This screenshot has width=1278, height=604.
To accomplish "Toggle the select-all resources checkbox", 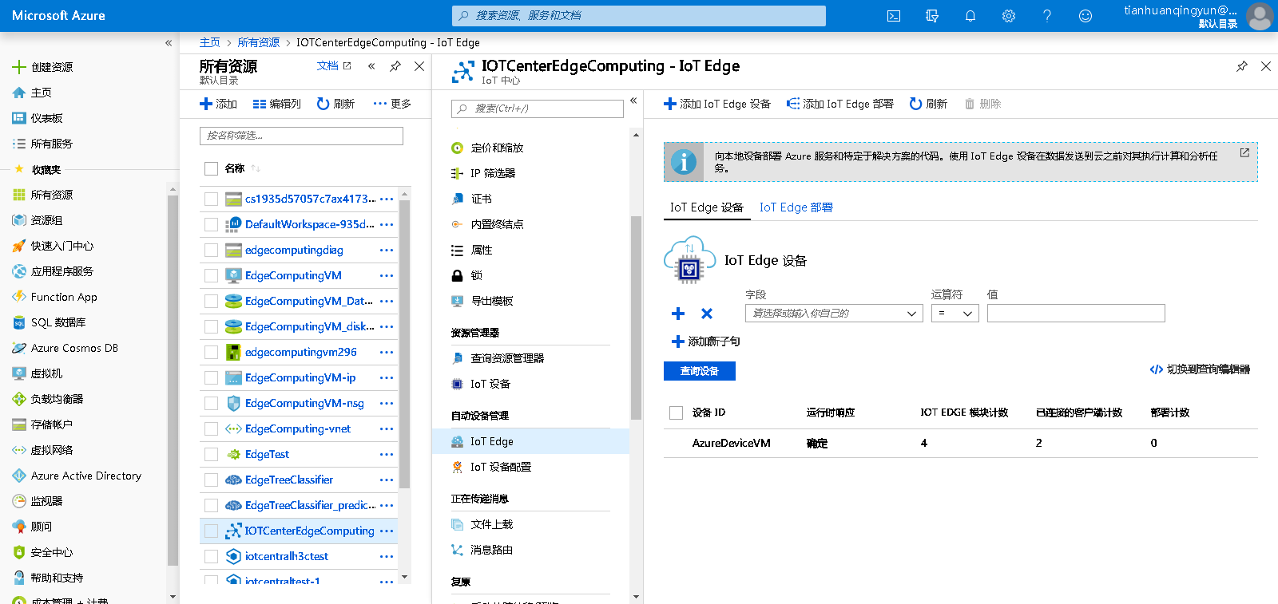I will pos(211,168).
